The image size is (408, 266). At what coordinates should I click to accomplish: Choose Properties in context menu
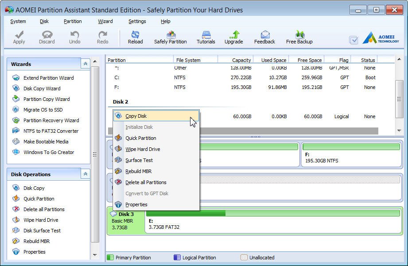click(156, 204)
